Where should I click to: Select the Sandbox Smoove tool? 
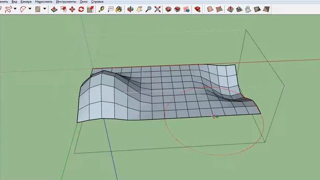pos(230,9)
